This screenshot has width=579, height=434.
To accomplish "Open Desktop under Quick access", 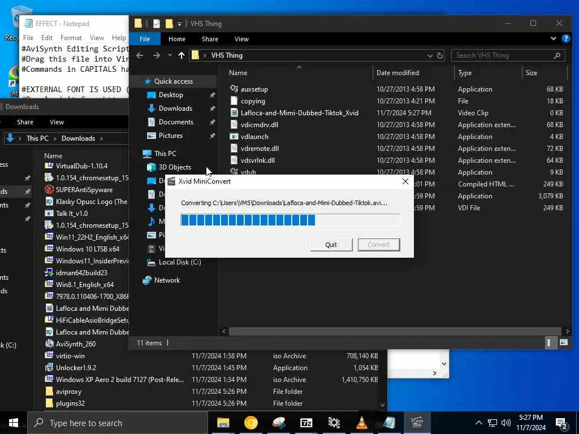I will click(x=171, y=95).
